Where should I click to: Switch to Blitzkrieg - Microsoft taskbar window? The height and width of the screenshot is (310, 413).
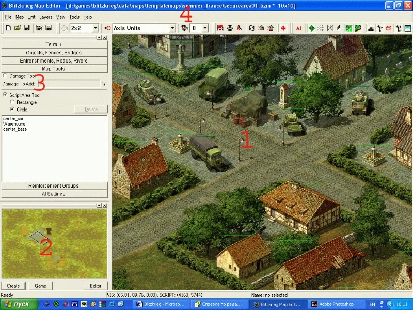(161, 304)
